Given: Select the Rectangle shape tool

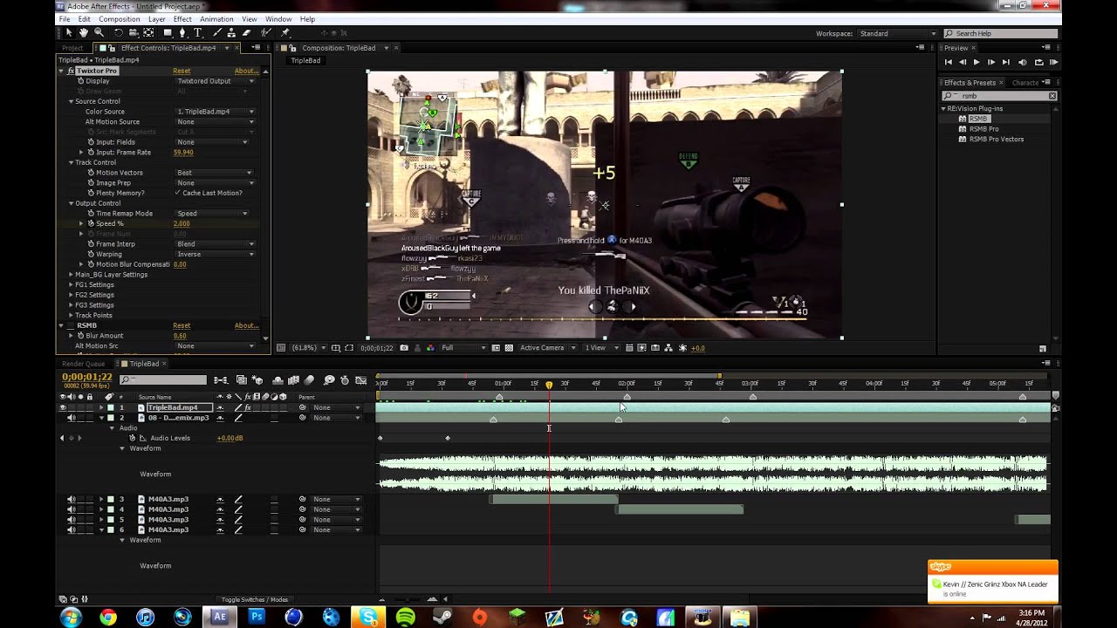Looking at the screenshot, I should tap(168, 33).
